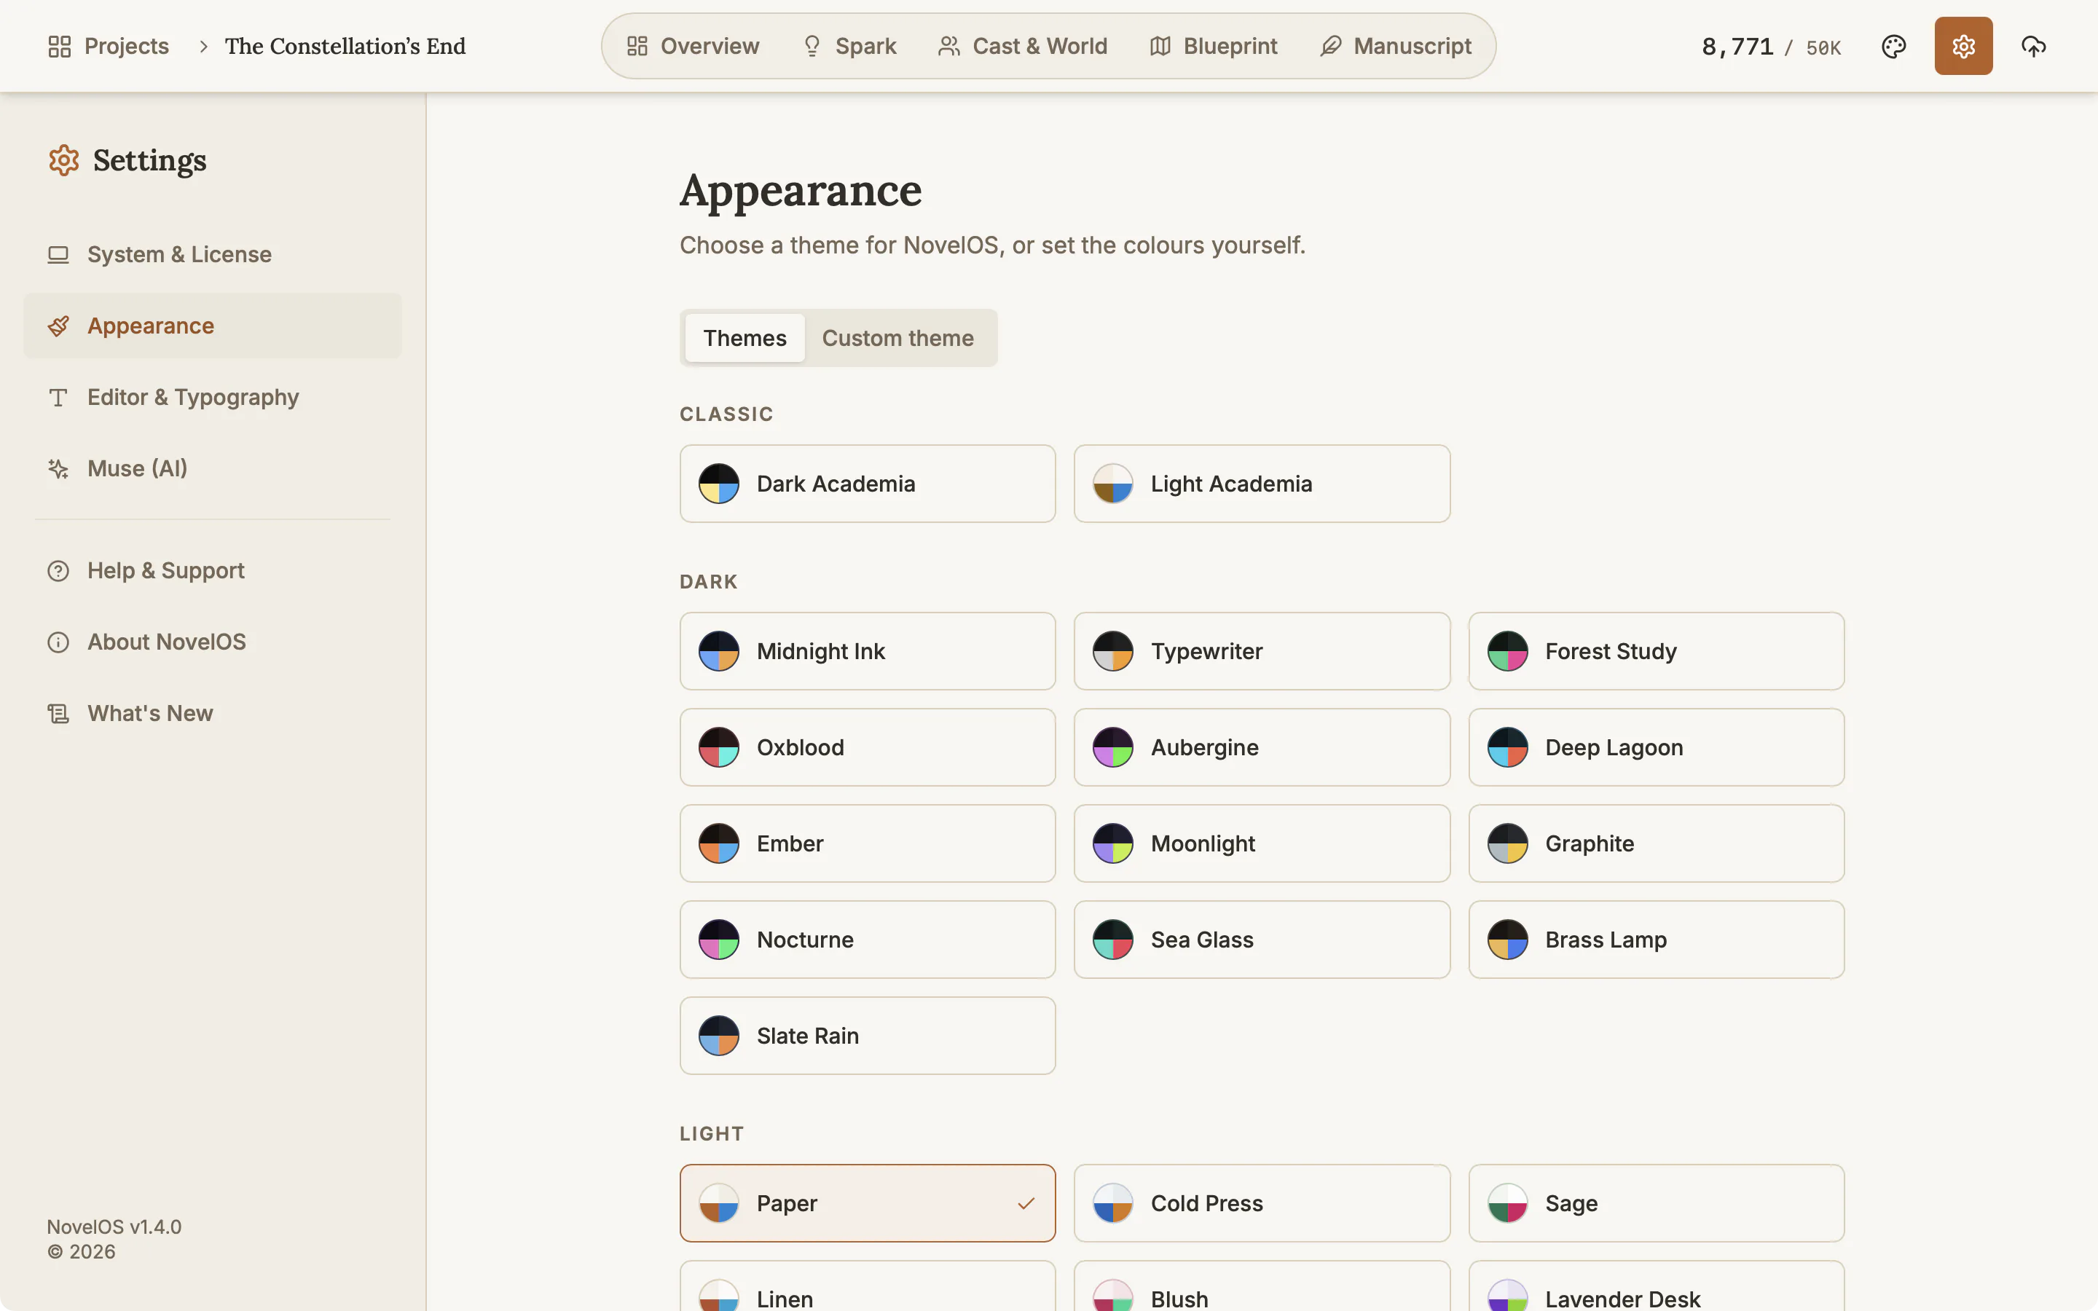The image size is (2098, 1311).
Task: Click the feather icon beside Manuscript
Action: pyautogui.click(x=1331, y=46)
